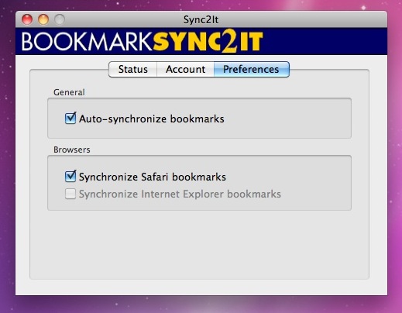This screenshot has width=402, height=313.
Task: Select the Preferences tab
Action: 252,69
